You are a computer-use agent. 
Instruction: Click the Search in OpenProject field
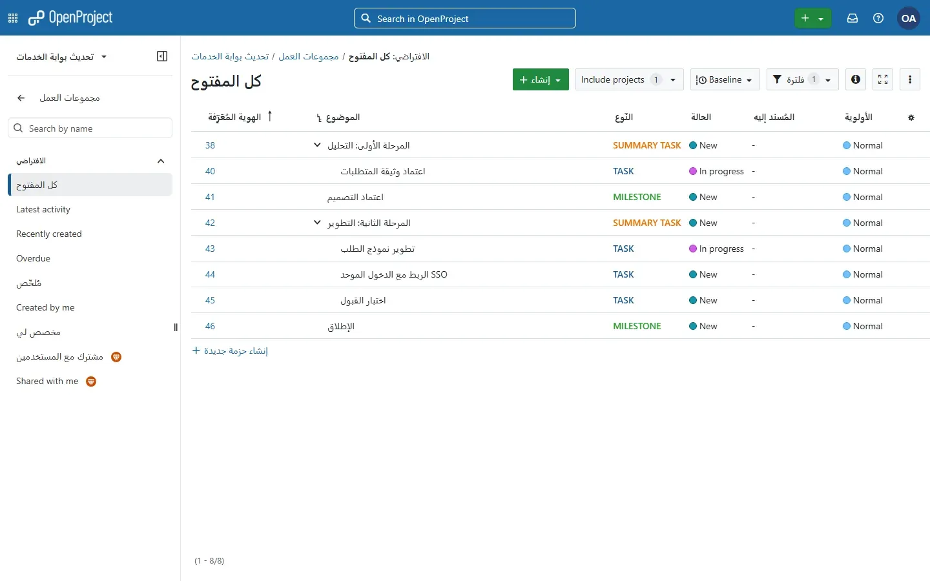pos(465,18)
